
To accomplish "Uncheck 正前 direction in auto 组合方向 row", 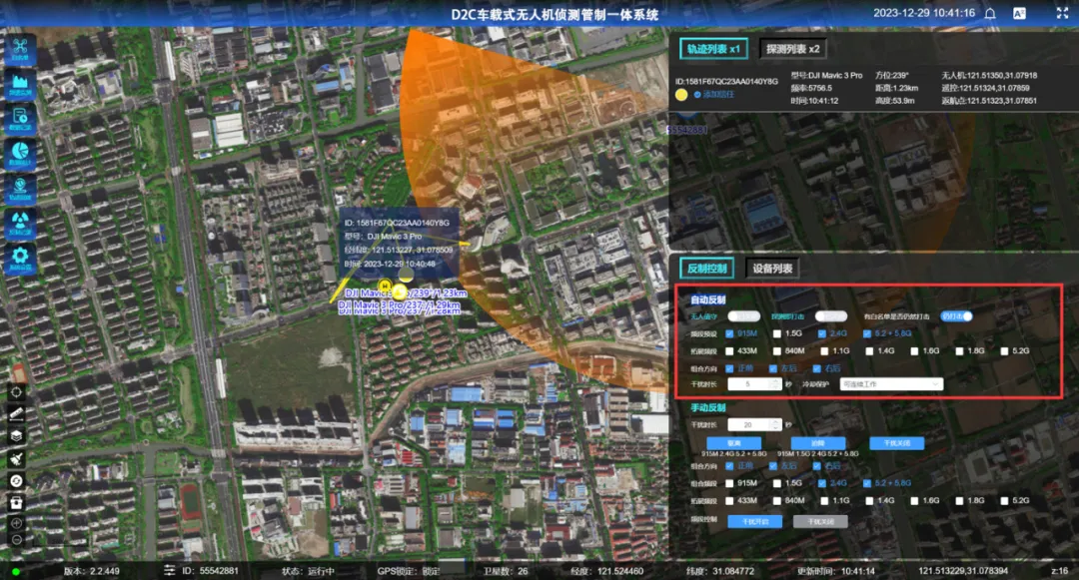I will pyautogui.click(x=729, y=369).
